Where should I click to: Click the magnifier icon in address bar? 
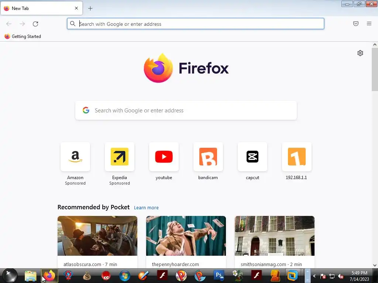(73, 24)
